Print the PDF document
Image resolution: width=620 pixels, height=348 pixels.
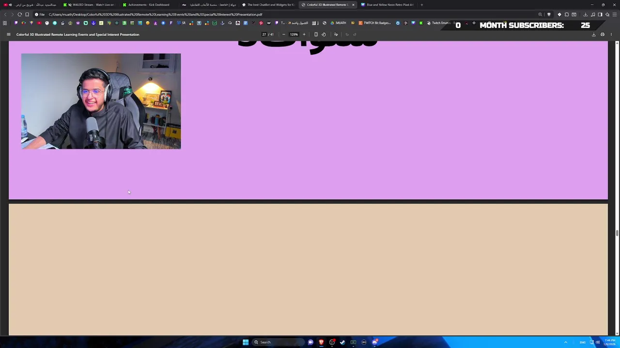click(603, 34)
